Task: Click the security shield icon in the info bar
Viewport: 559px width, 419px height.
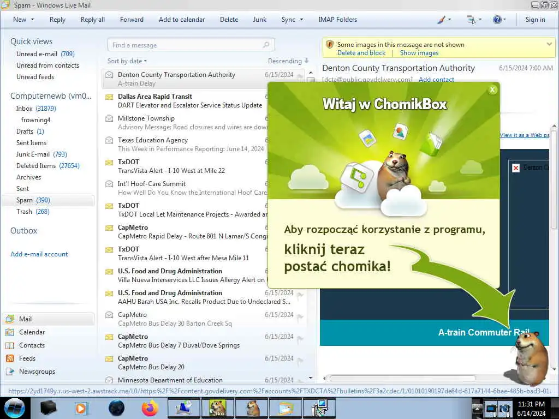Action: click(x=329, y=45)
